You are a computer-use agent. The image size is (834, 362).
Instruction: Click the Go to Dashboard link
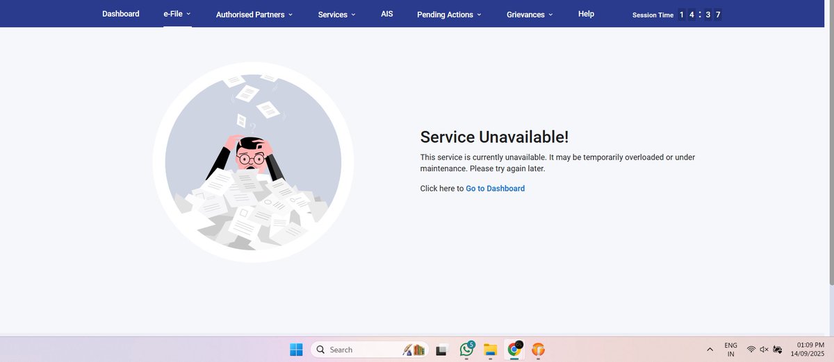(495, 189)
